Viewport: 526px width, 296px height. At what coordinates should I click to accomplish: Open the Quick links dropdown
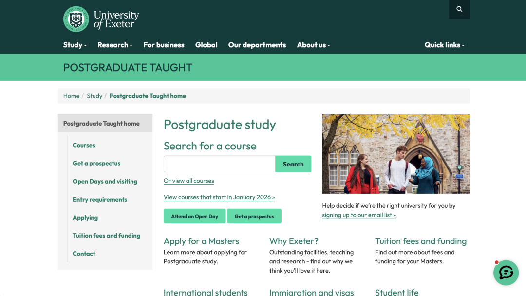(444, 45)
